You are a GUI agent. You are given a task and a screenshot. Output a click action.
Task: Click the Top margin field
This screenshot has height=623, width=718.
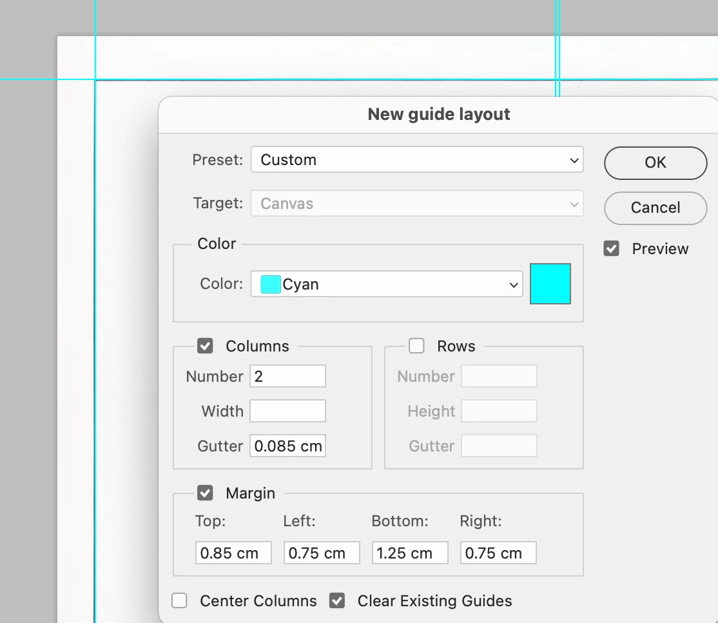coord(233,553)
